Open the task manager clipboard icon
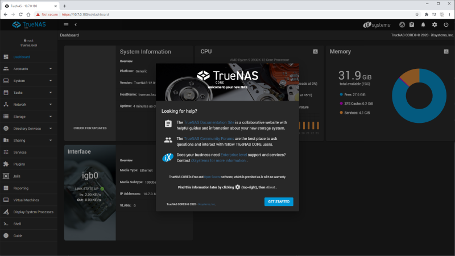 click(x=412, y=24)
